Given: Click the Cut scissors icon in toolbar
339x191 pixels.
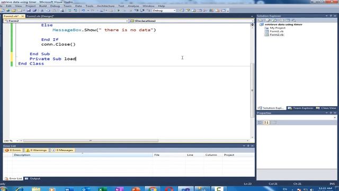Looking at the screenshot, I should pyautogui.click(x=42, y=11).
